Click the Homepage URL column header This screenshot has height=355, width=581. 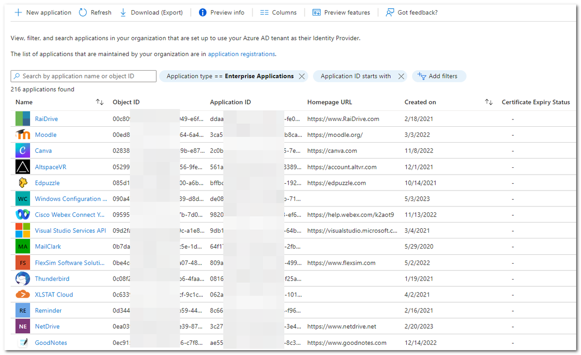pos(330,102)
